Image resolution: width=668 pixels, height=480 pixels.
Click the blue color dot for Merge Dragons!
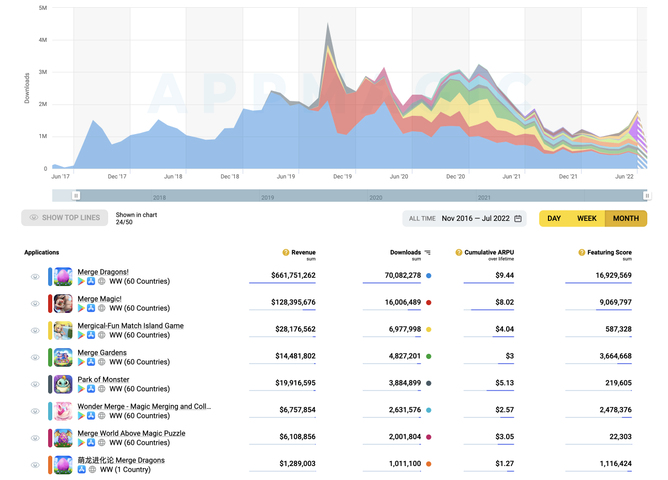(428, 276)
